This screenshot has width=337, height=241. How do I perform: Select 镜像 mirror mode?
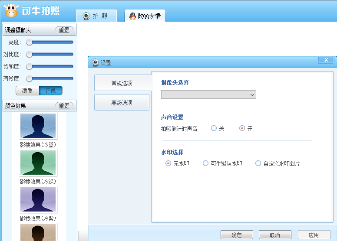click(x=27, y=91)
